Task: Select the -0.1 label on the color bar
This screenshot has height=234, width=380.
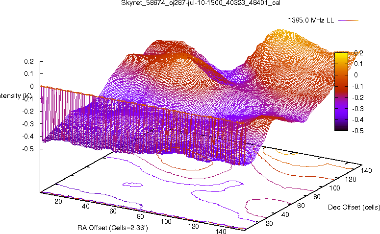Action: tap(357, 86)
